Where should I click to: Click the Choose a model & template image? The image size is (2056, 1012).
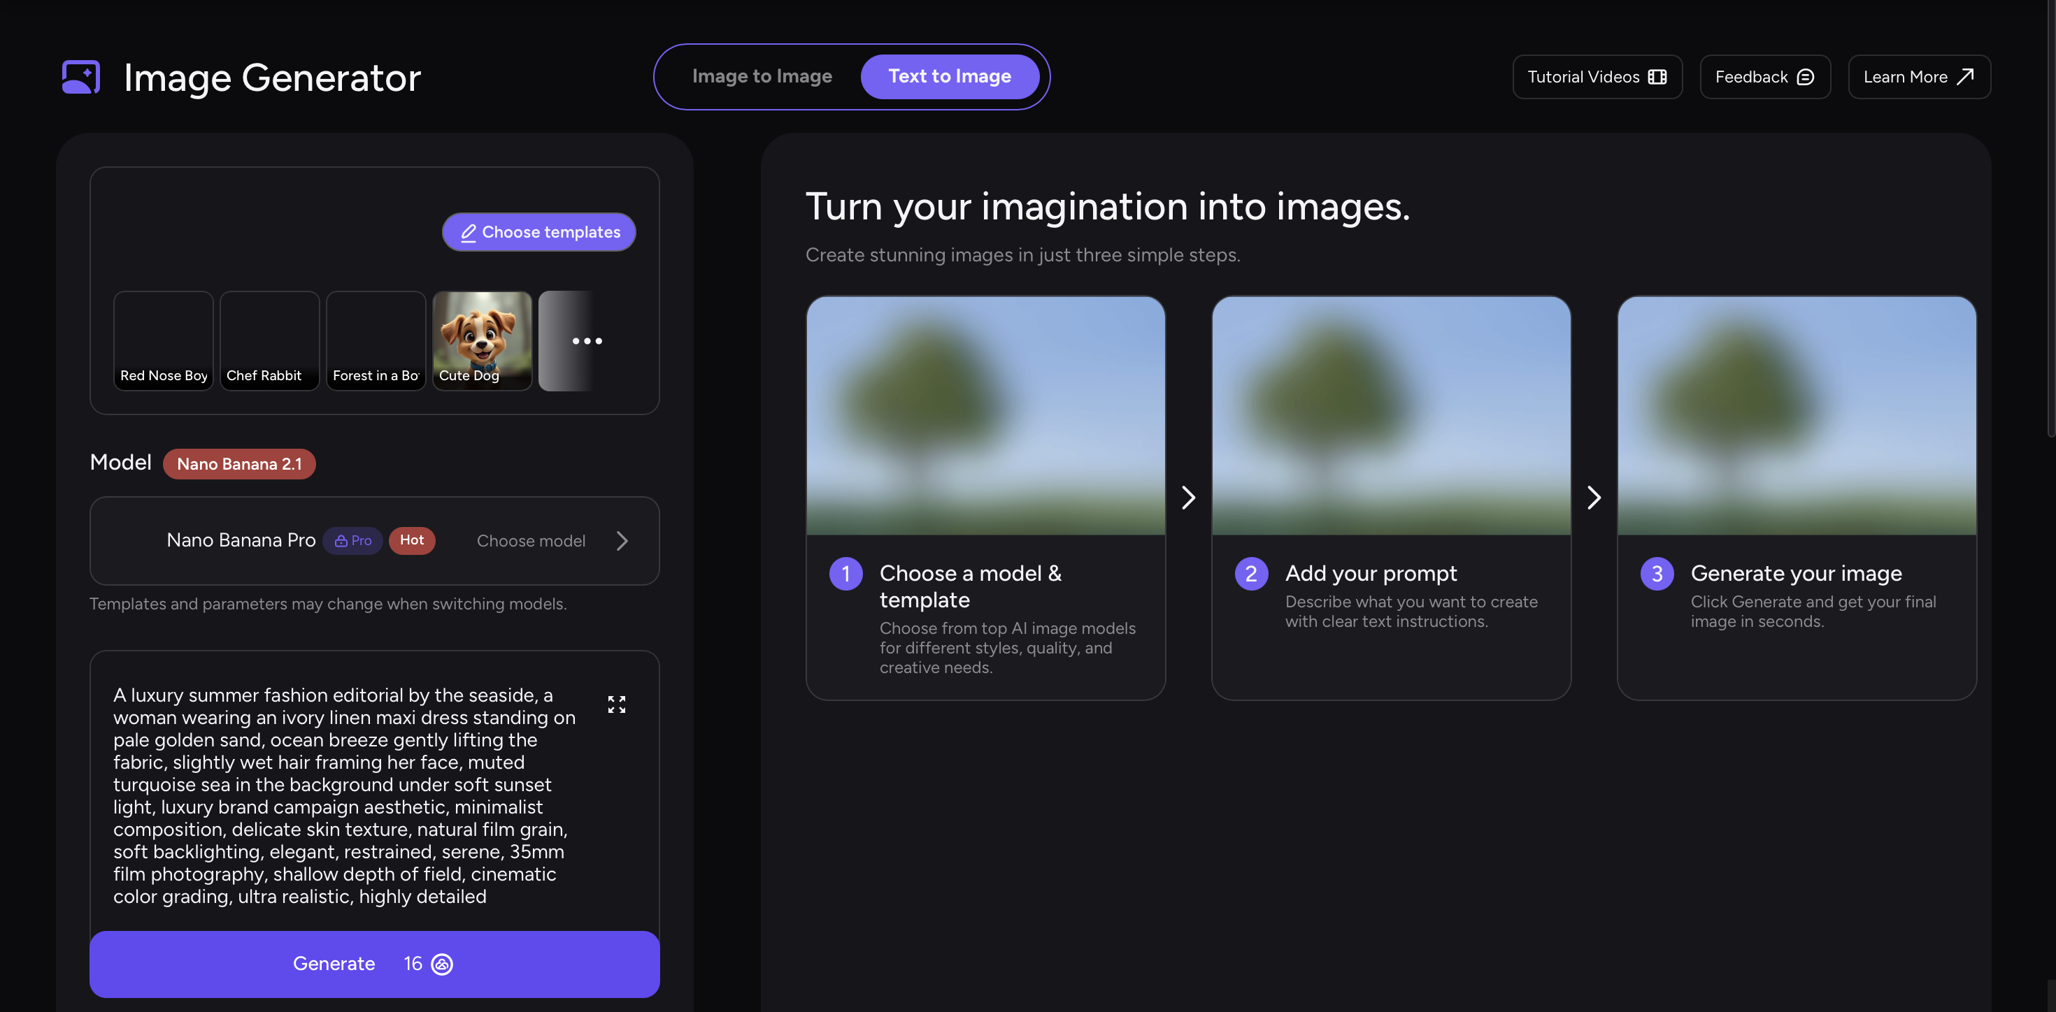point(986,415)
